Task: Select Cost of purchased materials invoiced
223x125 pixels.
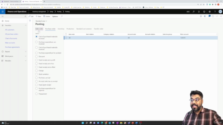Action: [x=36, y=47]
